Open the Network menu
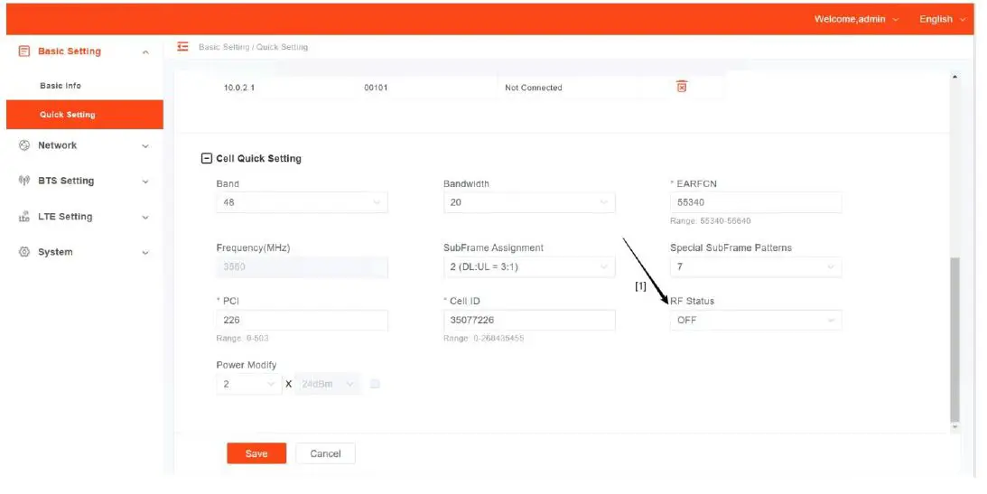The width and height of the screenshot is (987, 494). point(85,145)
